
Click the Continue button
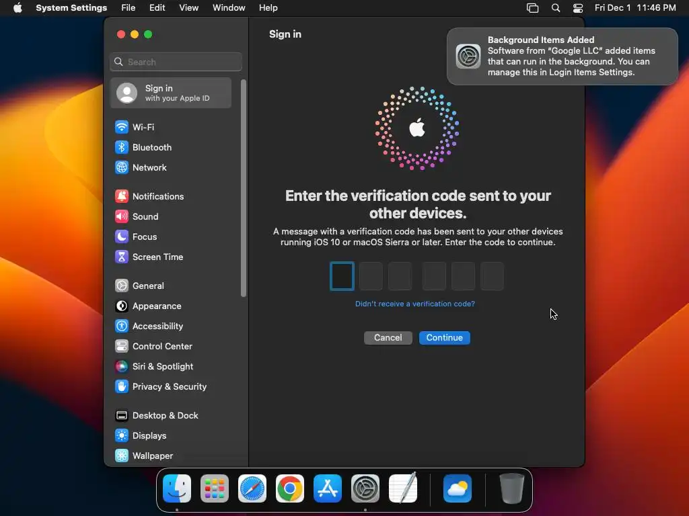445,338
